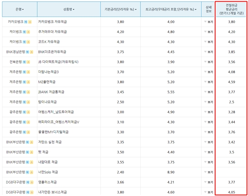The height and width of the screenshot is (196, 248).
Task: Expand 보기 details for 내맘대로 적금
Action: pyautogui.click(x=209, y=162)
